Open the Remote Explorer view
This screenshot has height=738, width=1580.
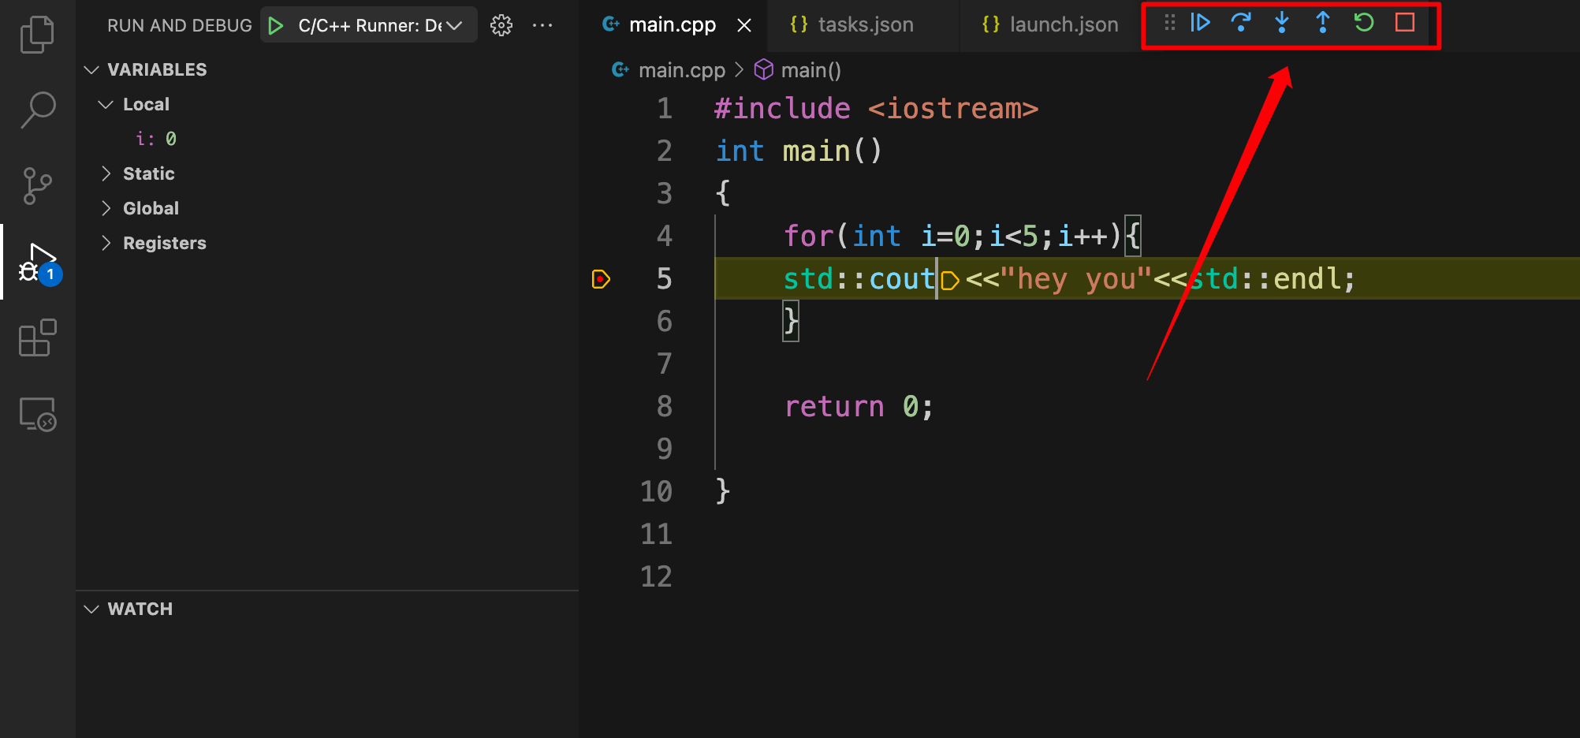37,414
